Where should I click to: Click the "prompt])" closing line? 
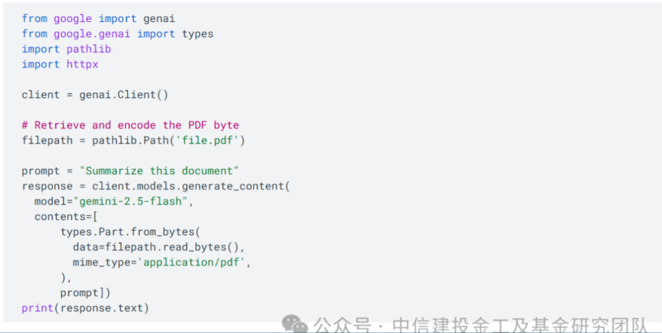85,292
